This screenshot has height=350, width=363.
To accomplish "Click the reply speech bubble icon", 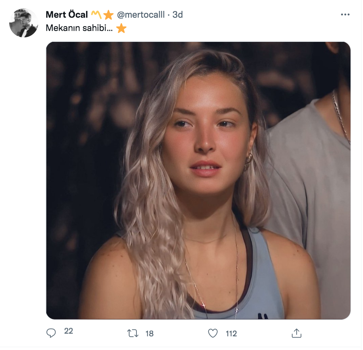I will pos(51,333).
